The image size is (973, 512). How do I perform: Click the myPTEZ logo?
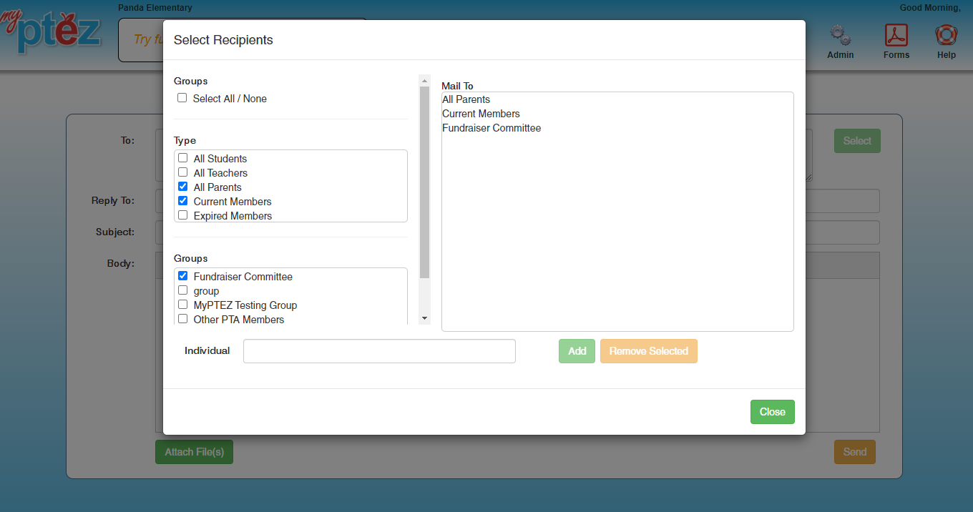54,32
